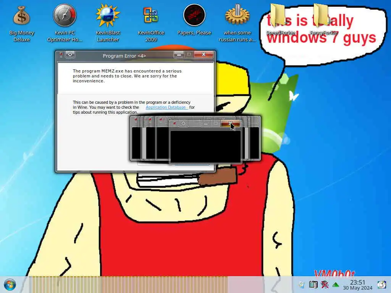
Task: Close the front black window
Action: click(x=230, y=124)
